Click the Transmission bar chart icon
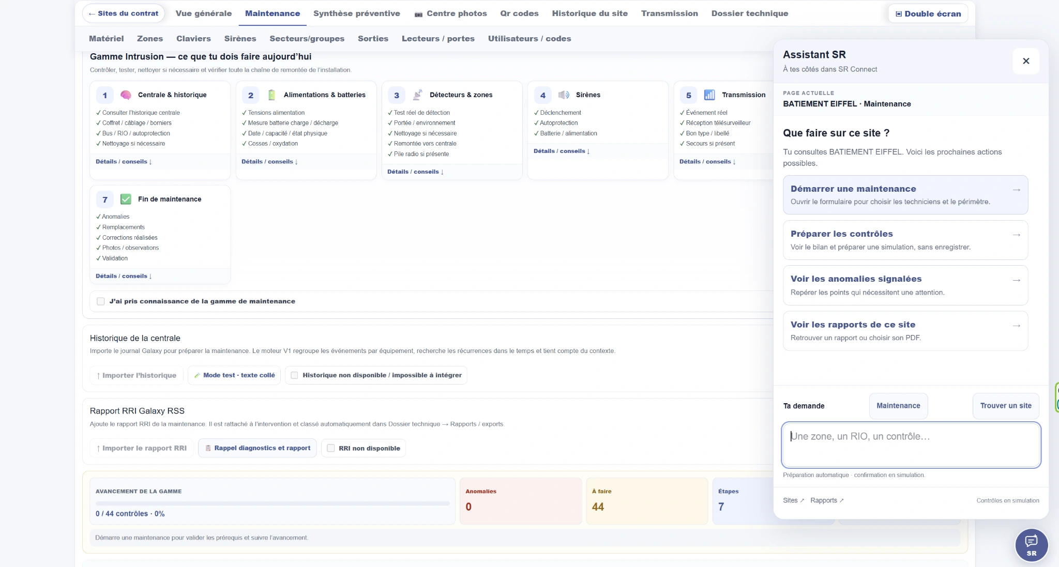 click(709, 95)
